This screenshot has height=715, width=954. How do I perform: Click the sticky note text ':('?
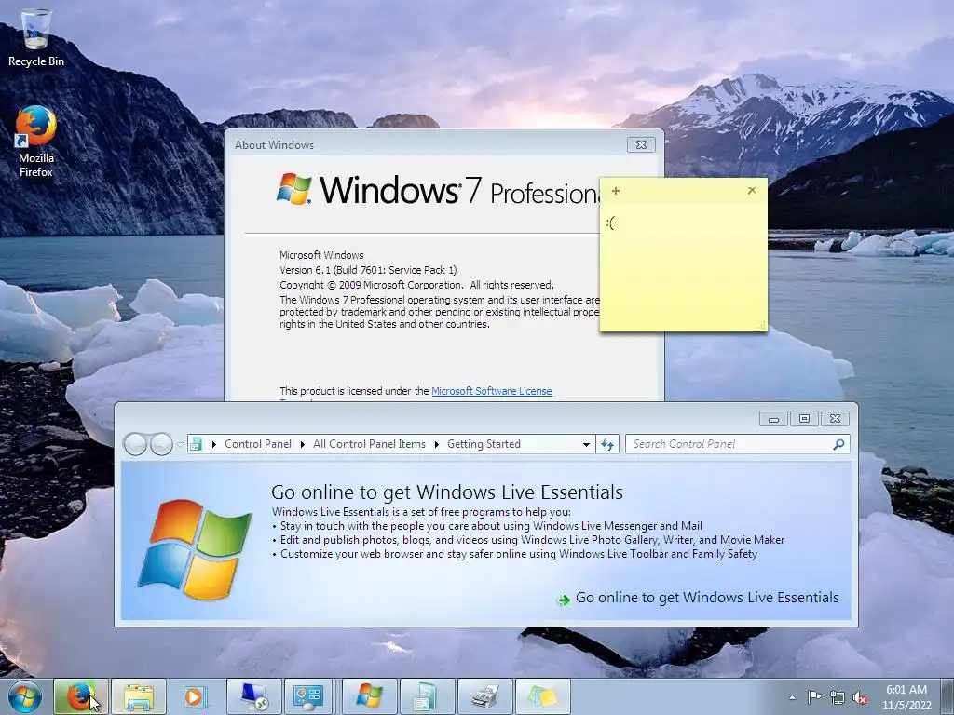tap(610, 223)
